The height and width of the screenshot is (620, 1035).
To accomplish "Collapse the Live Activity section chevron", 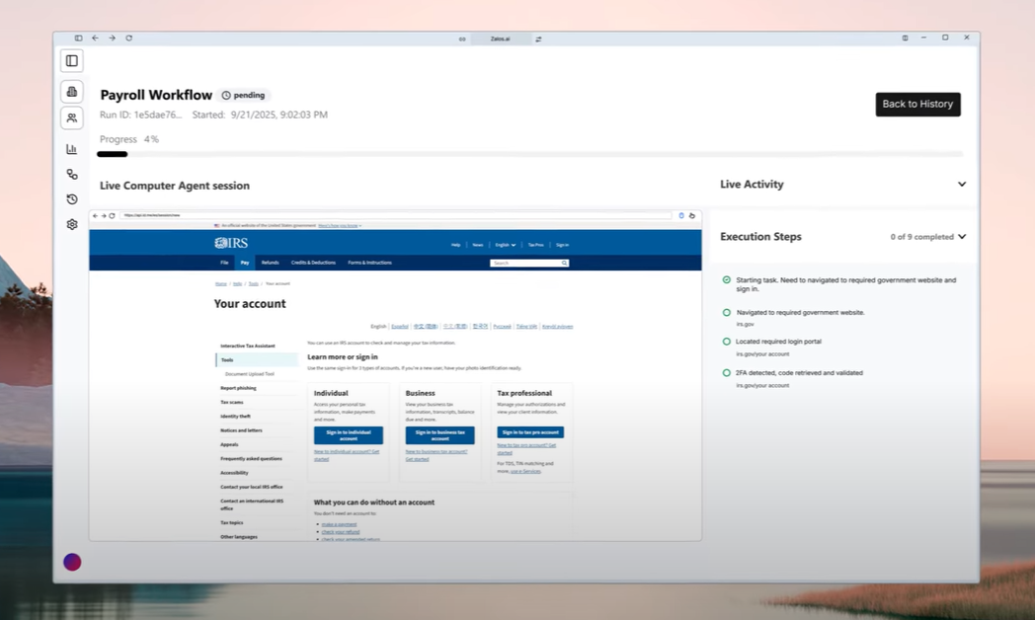I will 961,185.
